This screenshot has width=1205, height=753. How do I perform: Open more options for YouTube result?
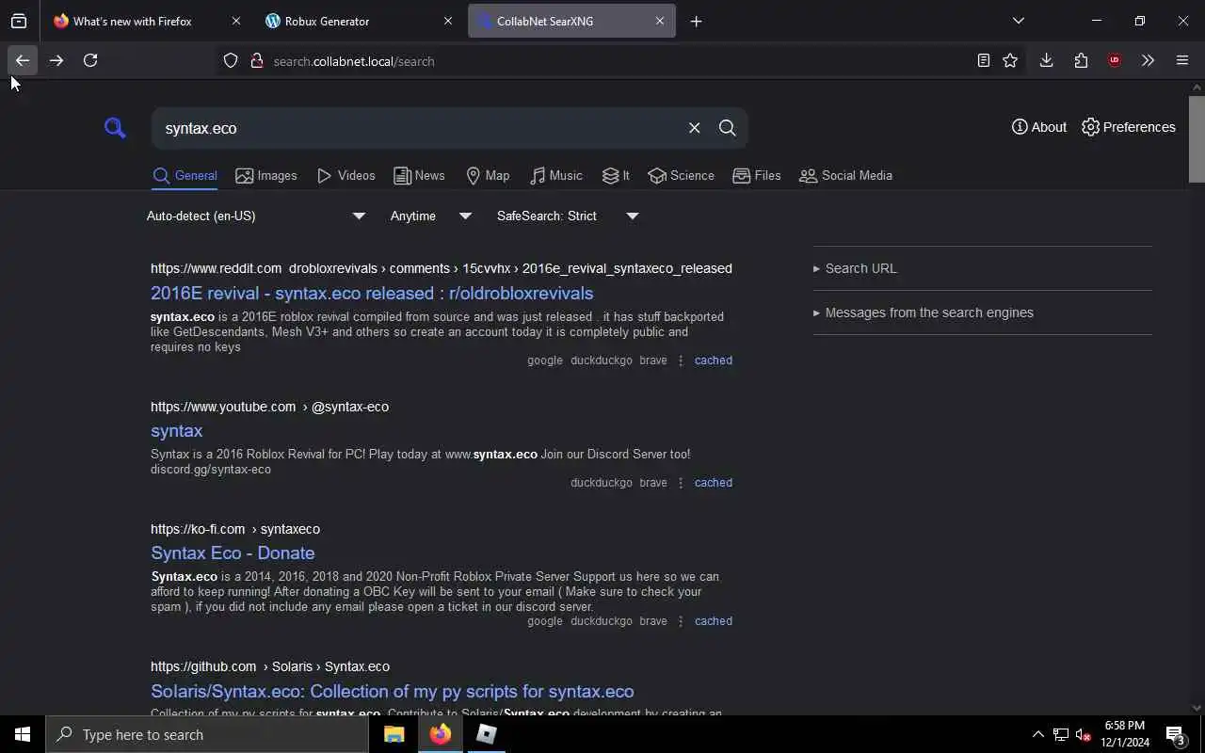coord(681,483)
